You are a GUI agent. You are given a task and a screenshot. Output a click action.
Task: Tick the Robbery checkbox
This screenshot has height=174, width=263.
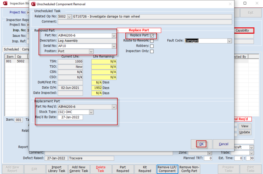(152, 46)
